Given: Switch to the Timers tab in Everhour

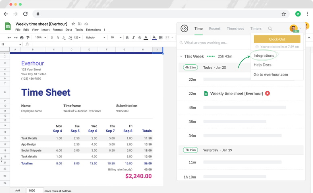Looking at the screenshot, I should [x=256, y=29].
